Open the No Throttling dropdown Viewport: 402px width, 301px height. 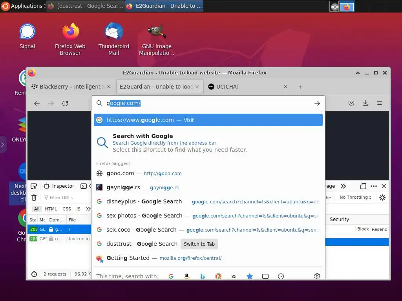(x=355, y=198)
